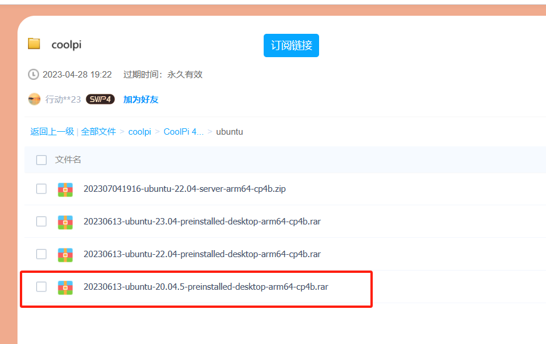546x344 pixels.
Task: Click the clock icon beside 2023-04-28 19:22
Action: tap(33, 75)
